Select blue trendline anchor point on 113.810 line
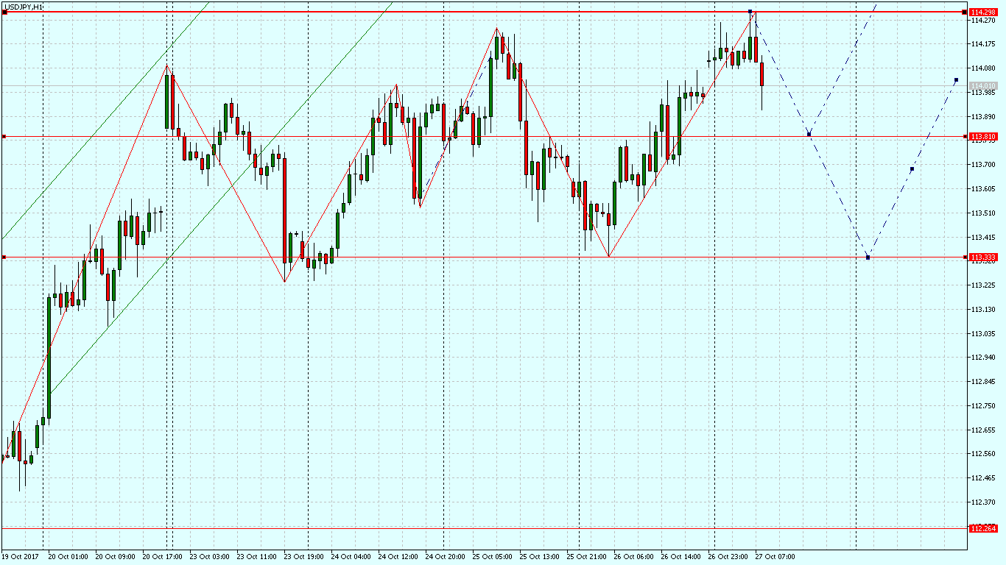This screenshot has height=565, width=1006. (x=809, y=135)
